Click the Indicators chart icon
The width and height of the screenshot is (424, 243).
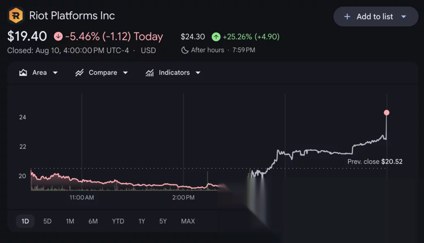tap(149, 72)
